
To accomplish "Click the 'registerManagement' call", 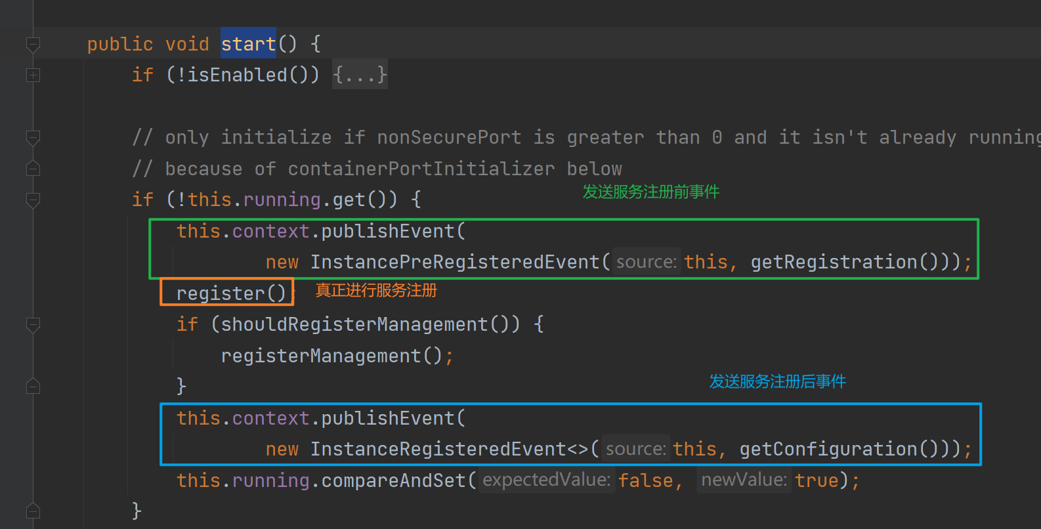I will tap(321, 356).
